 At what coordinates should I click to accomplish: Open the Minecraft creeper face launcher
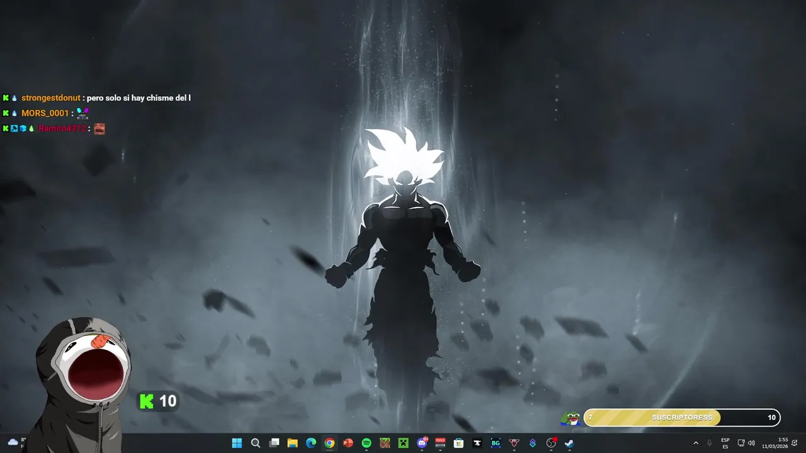click(x=403, y=443)
